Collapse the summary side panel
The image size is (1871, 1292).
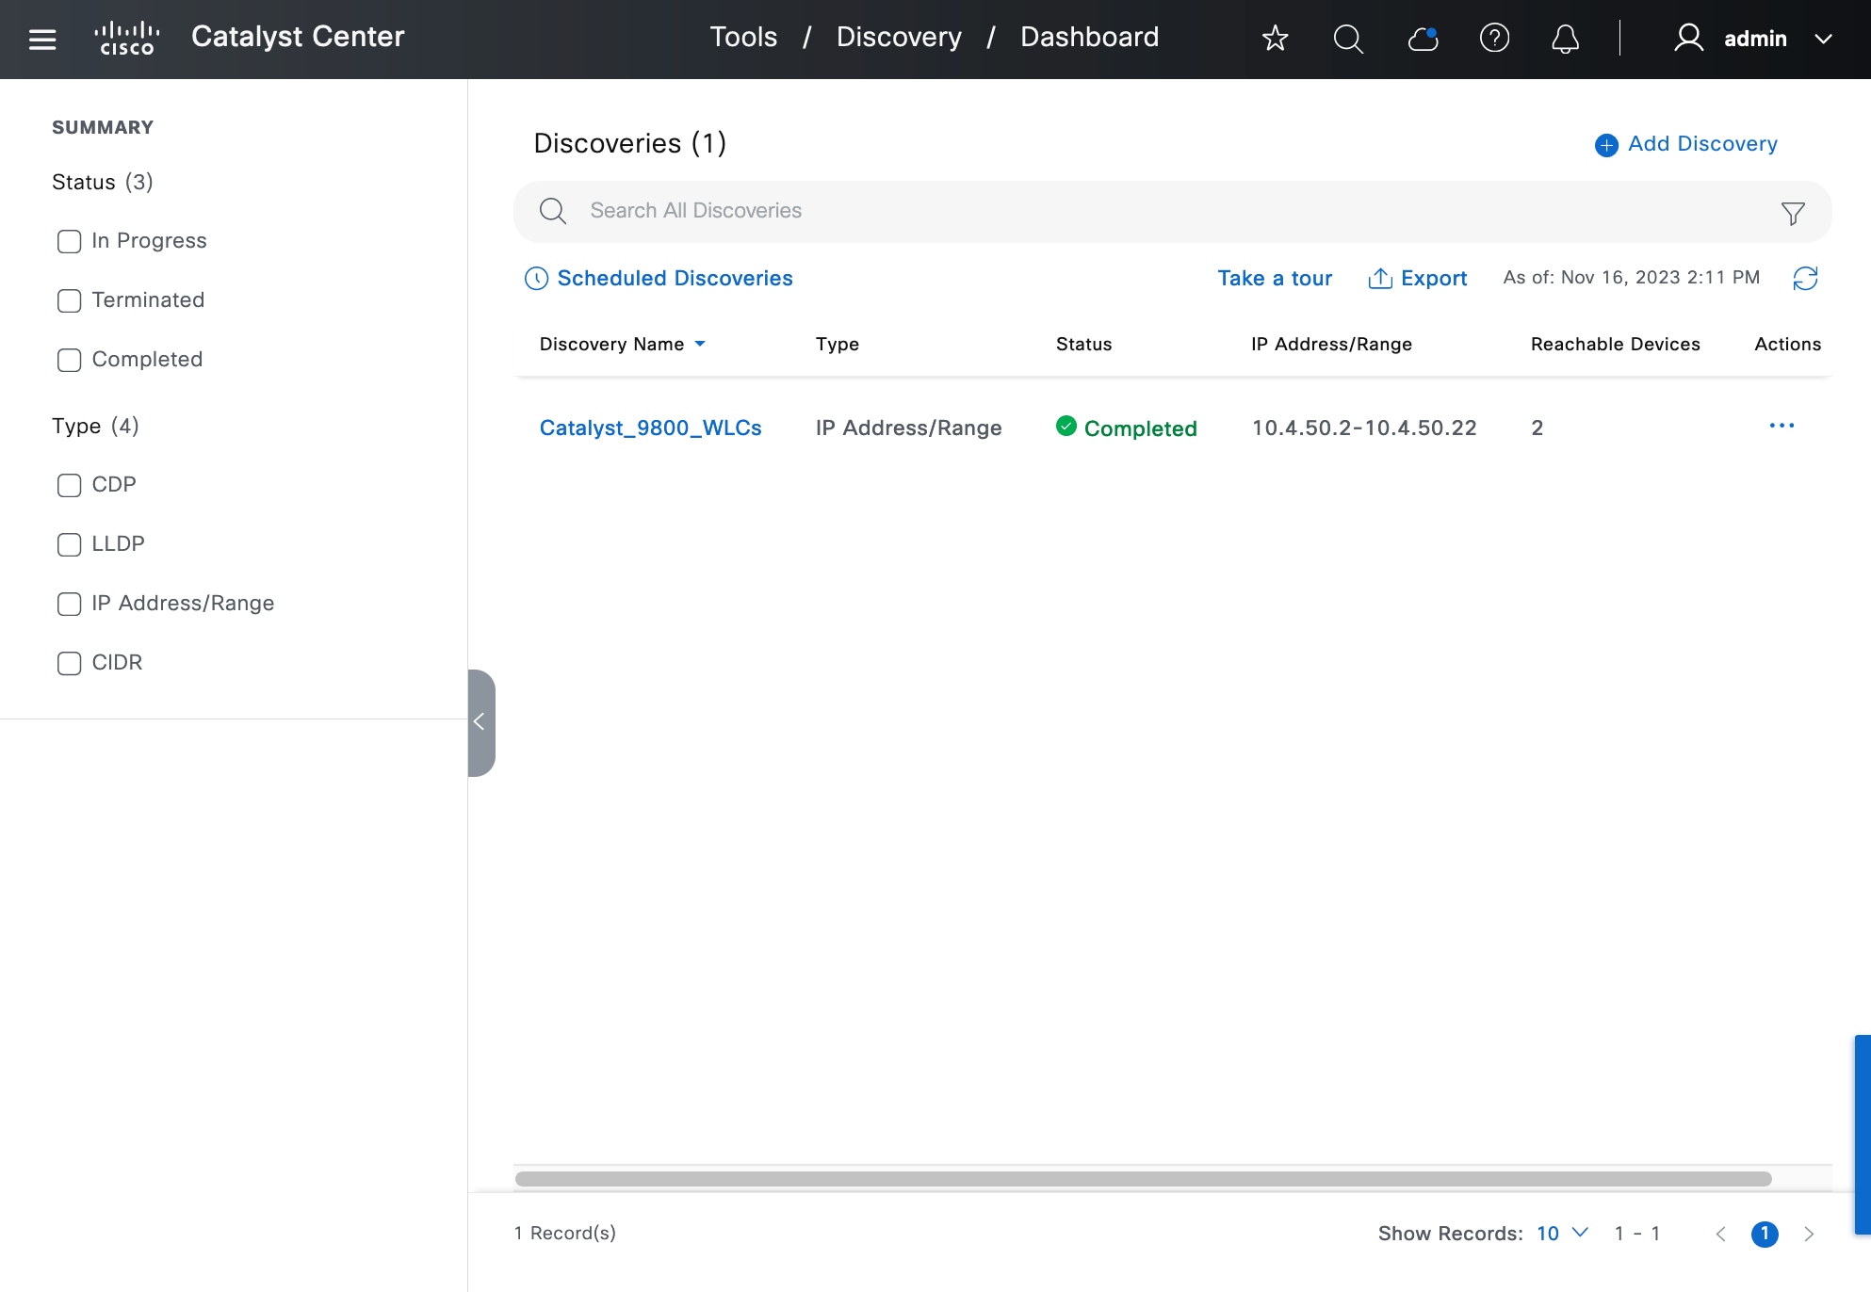click(480, 722)
